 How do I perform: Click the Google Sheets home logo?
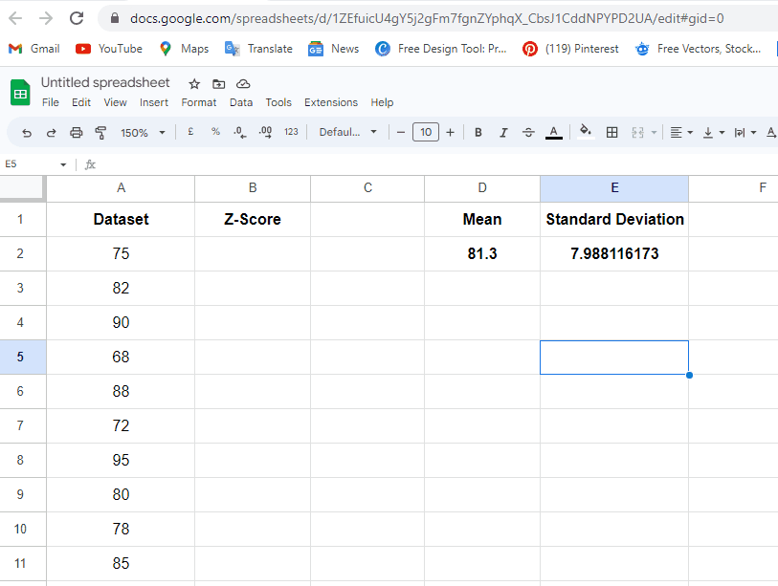(20, 93)
